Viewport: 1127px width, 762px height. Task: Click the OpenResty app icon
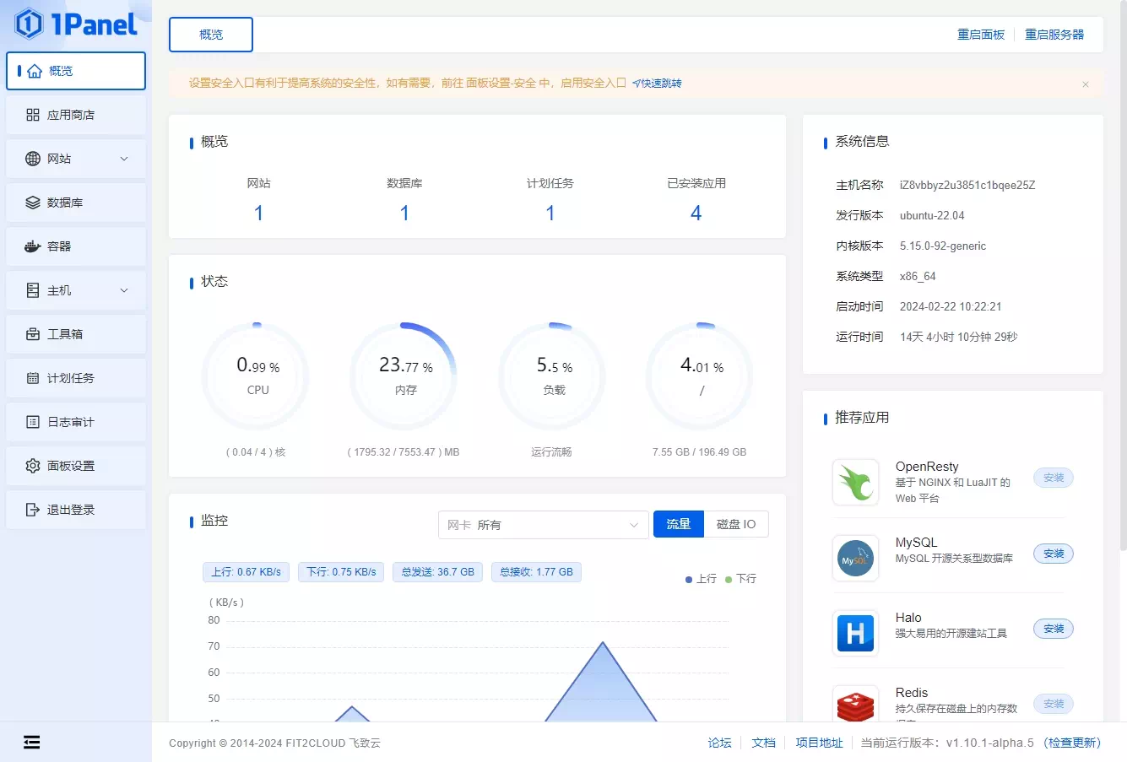coord(855,483)
